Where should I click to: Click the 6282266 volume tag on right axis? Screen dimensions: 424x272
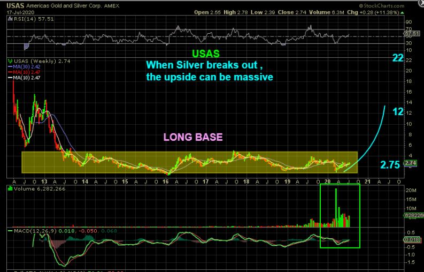[x=414, y=215]
